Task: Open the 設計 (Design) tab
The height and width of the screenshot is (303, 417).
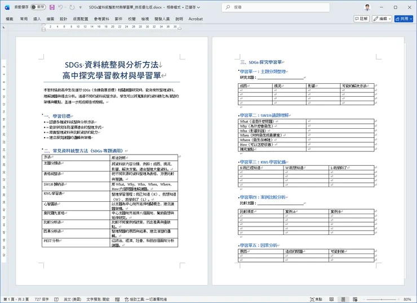Action: click(64, 19)
